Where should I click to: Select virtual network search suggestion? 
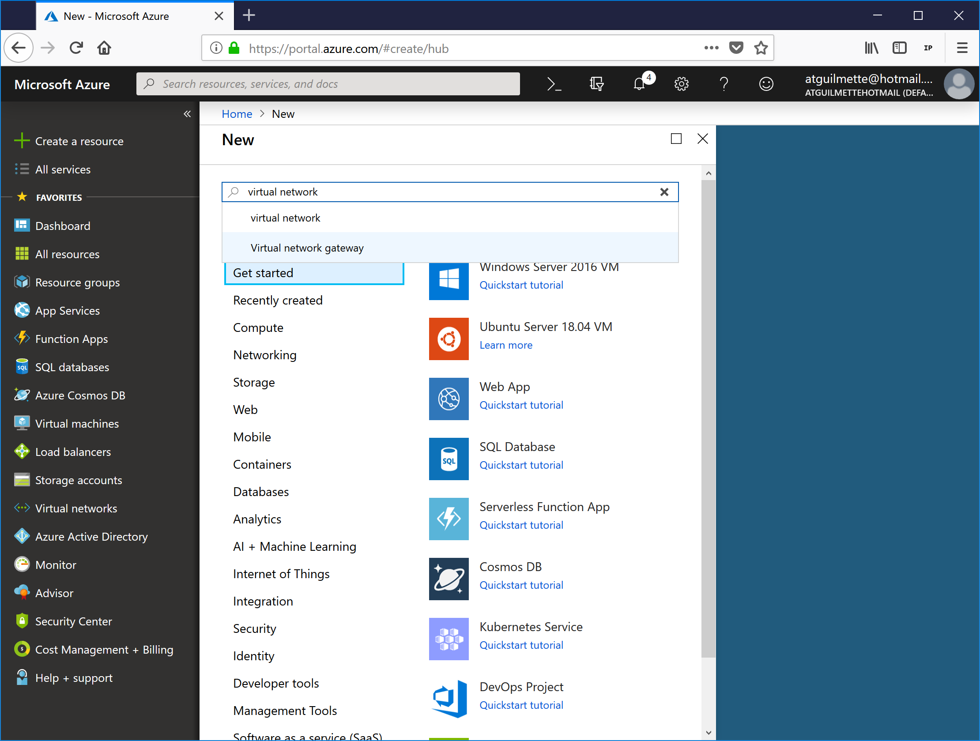tap(285, 218)
